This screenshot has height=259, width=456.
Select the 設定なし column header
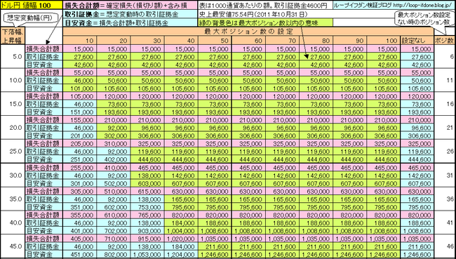(x=417, y=41)
